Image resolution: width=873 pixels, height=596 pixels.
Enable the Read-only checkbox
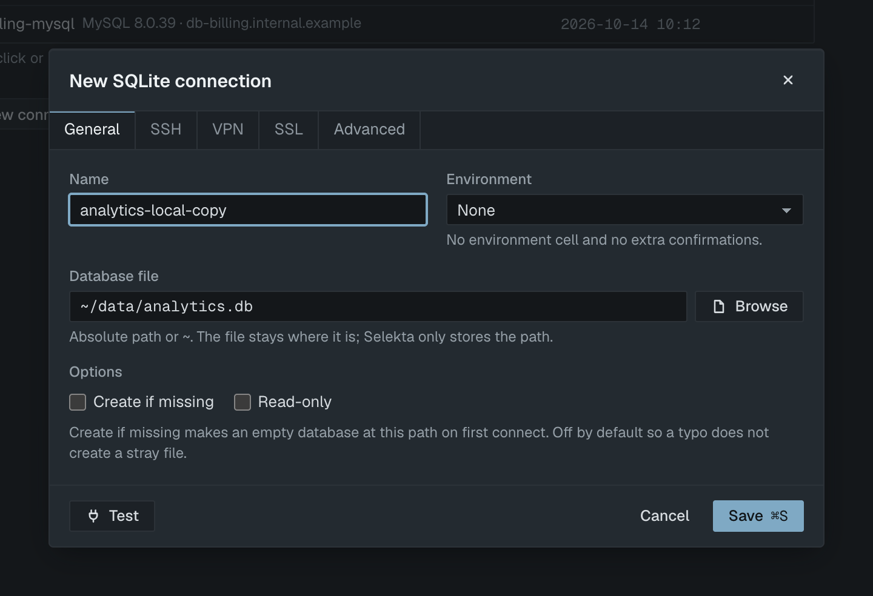tap(242, 402)
